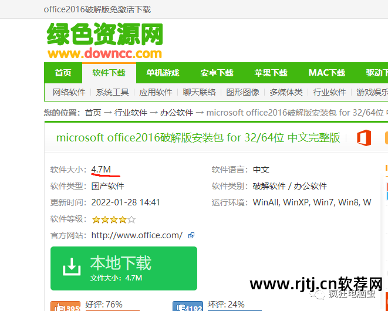
Task: Click the software title microsoft office2016破解版安装包
Action: pyautogui.click(x=198, y=137)
